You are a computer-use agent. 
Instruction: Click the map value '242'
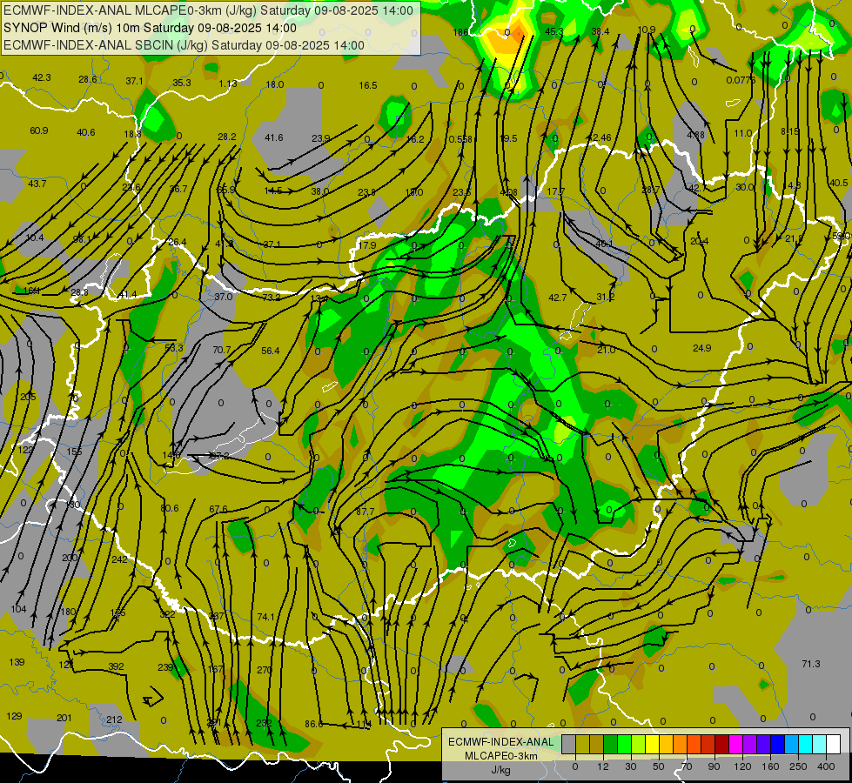[119, 559]
